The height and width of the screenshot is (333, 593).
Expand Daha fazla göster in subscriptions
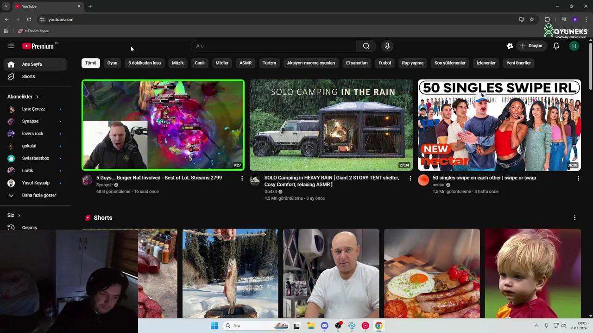[35, 195]
